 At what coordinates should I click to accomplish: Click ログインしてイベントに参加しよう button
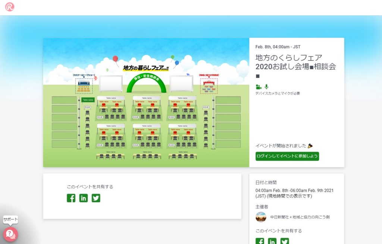(x=287, y=156)
